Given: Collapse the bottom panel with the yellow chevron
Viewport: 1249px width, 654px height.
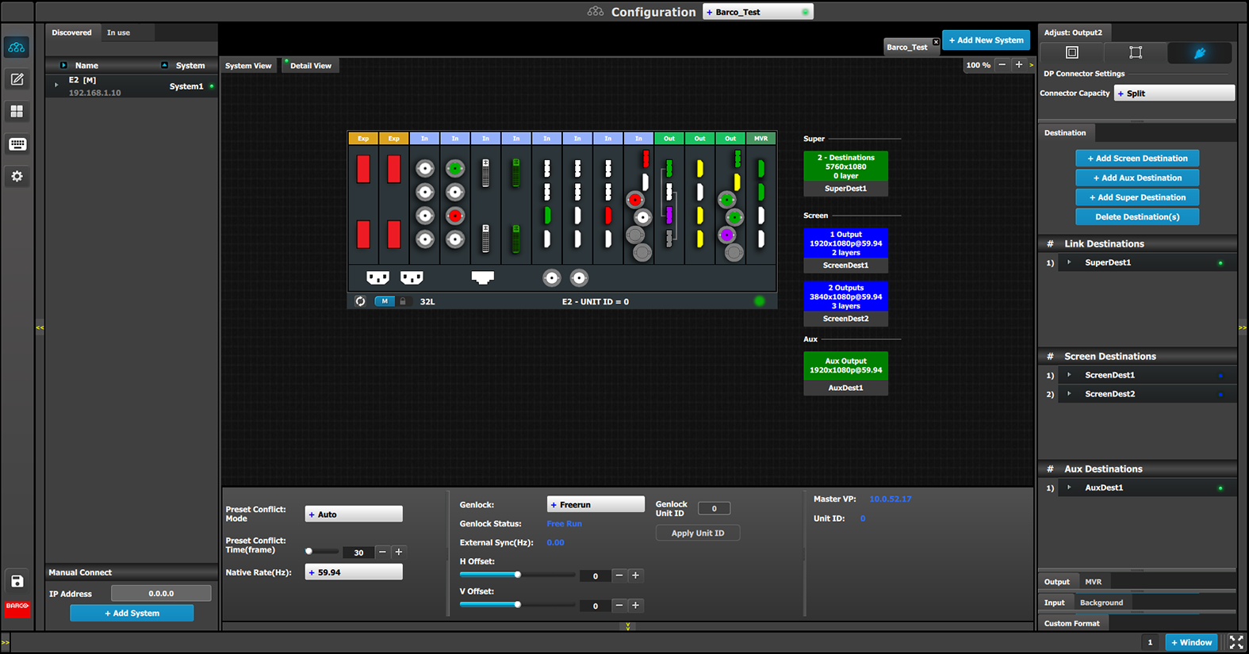Looking at the screenshot, I should [x=628, y=627].
